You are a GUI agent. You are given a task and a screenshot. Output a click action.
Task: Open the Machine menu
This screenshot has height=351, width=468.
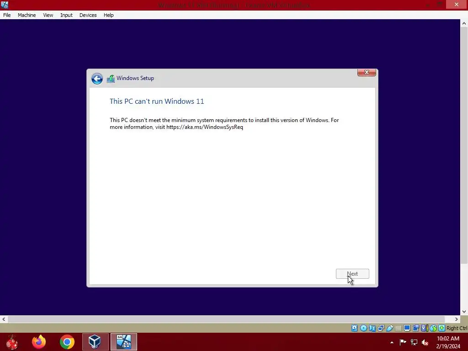(x=27, y=15)
